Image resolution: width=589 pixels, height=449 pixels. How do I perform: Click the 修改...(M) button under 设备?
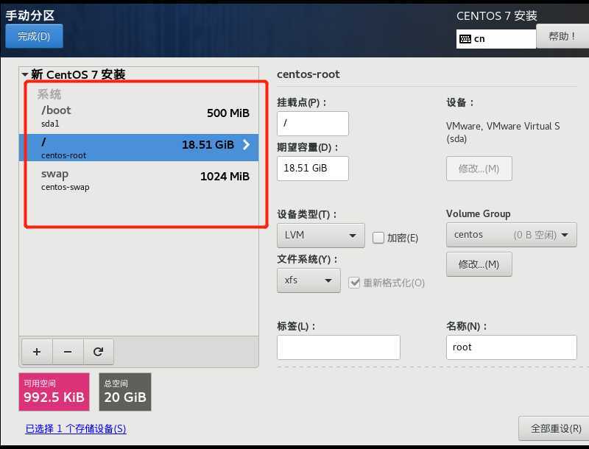point(479,169)
